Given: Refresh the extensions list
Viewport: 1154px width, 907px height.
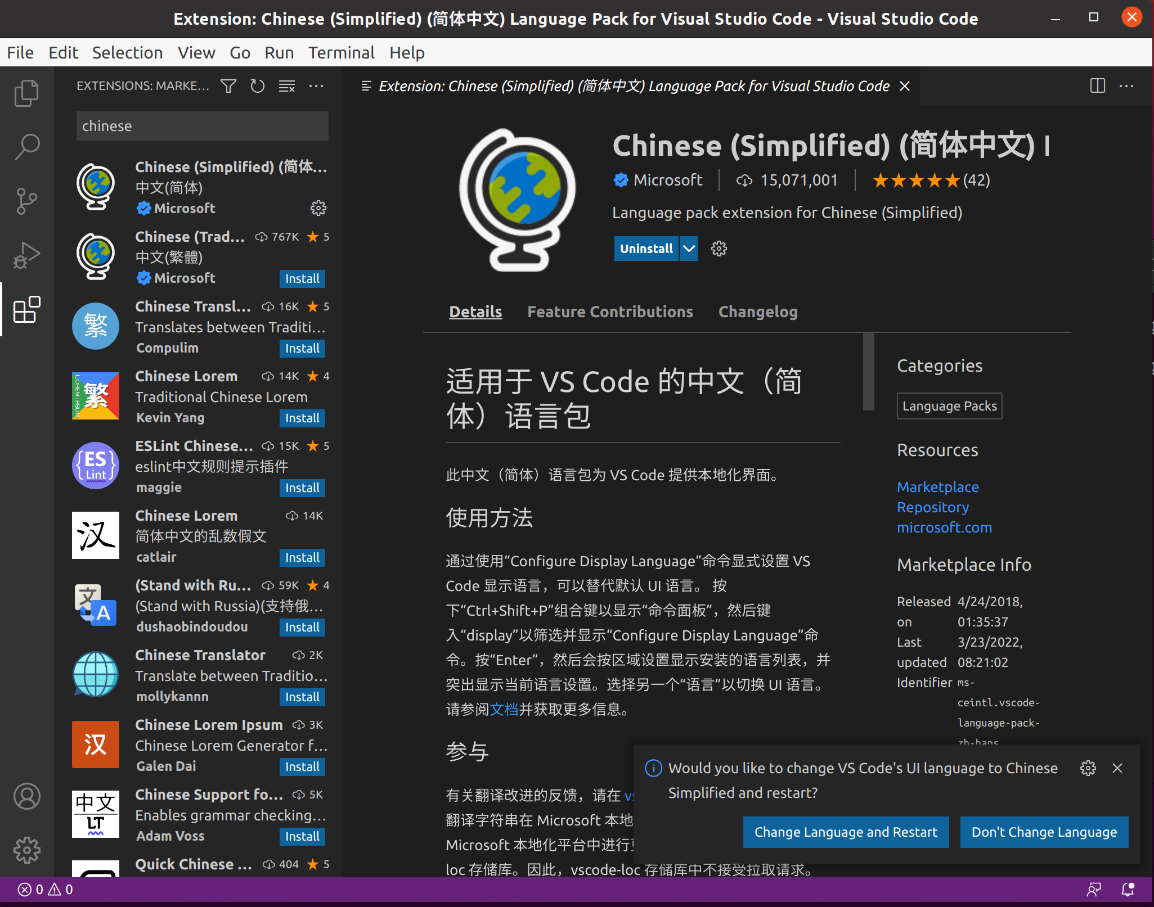Looking at the screenshot, I should point(258,86).
